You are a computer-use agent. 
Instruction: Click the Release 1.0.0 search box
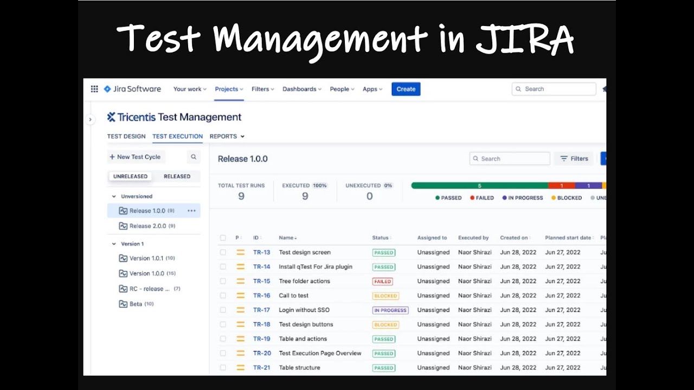pyautogui.click(x=510, y=159)
